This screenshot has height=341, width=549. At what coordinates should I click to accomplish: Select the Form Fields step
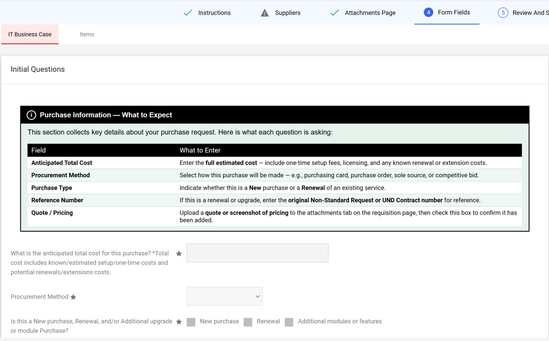click(454, 12)
